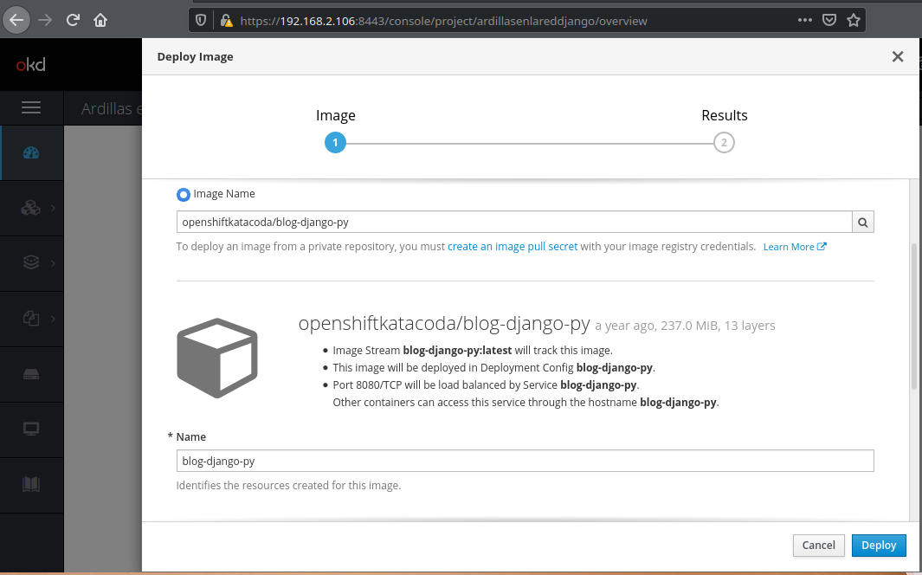
Task: Expand the Applications sidebar chevron
Action: 53,208
